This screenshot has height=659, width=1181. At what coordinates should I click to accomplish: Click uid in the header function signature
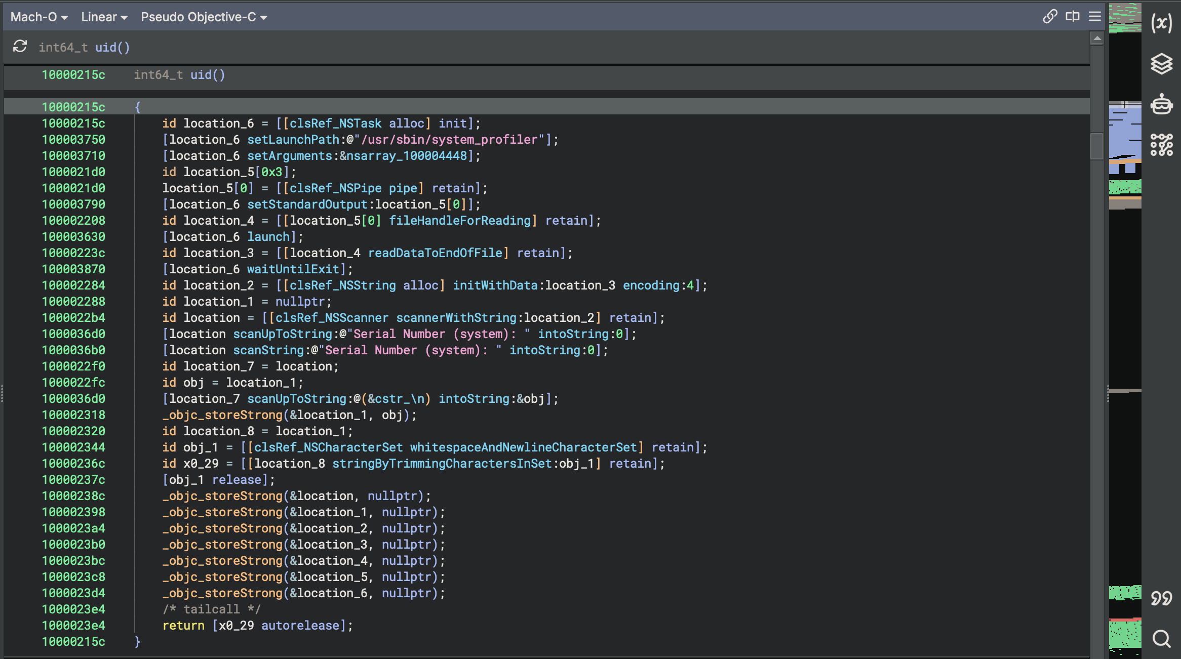point(105,47)
